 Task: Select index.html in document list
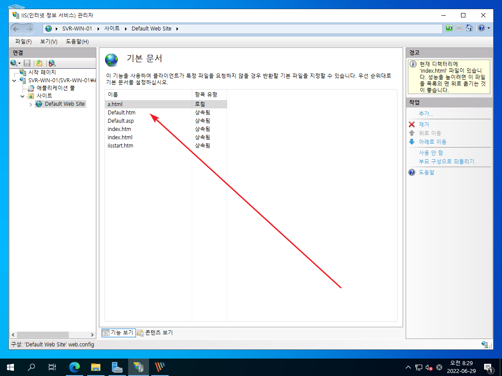tap(166, 138)
